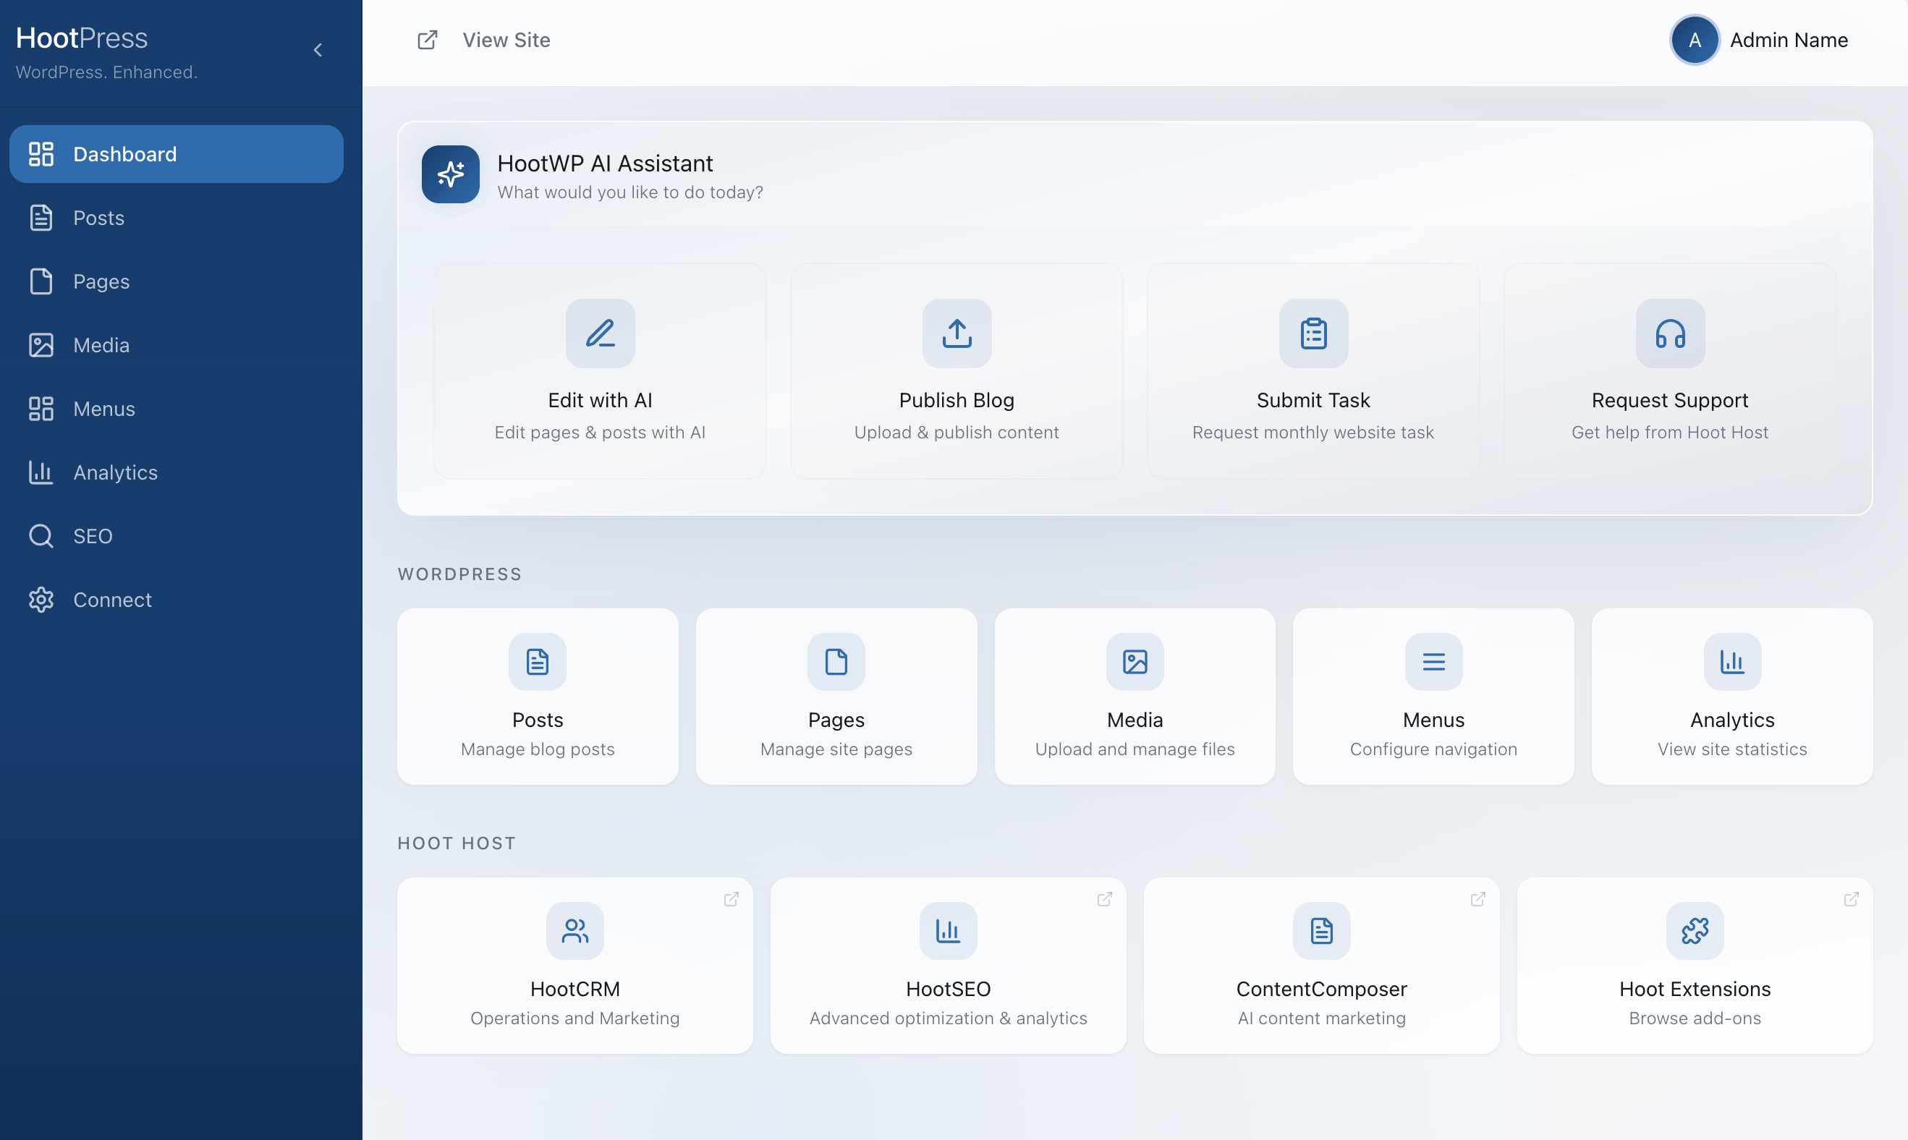Click the HootSEO bar chart icon
This screenshot has height=1140, width=1908.
(947, 931)
